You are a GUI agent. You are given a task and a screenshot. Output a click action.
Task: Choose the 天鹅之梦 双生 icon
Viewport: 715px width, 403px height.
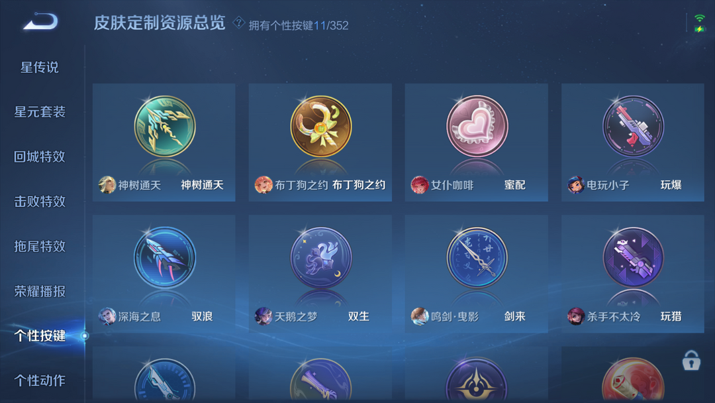point(321,258)
